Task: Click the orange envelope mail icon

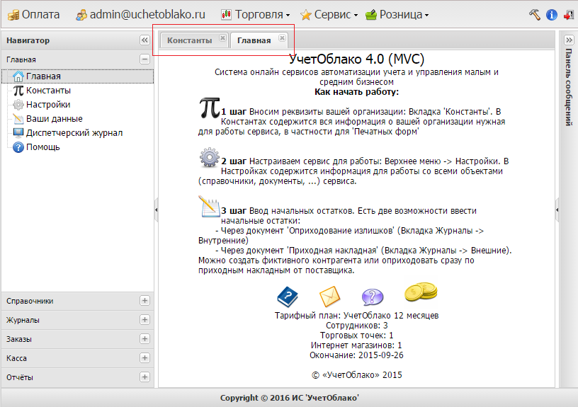Action: click(x=329, y=297)
